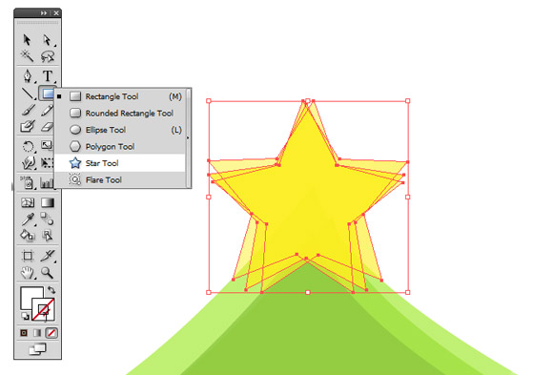Select the Gradient tool
The image size is (553, 375).
[x=48, y=202]
